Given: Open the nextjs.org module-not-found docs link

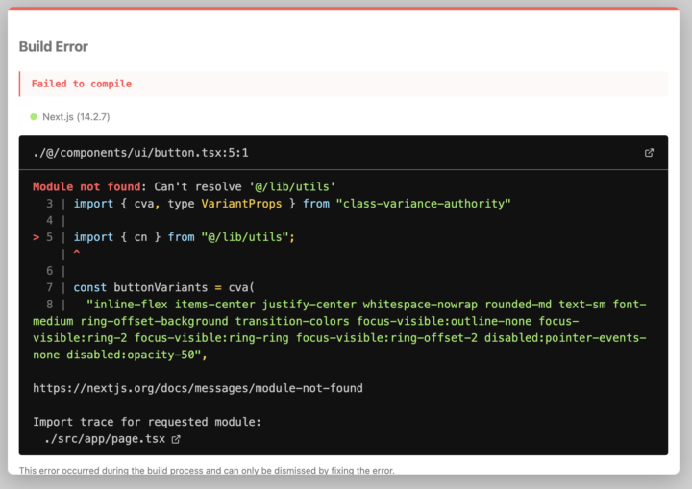Looking at the screenshot, I should point(198,388).
